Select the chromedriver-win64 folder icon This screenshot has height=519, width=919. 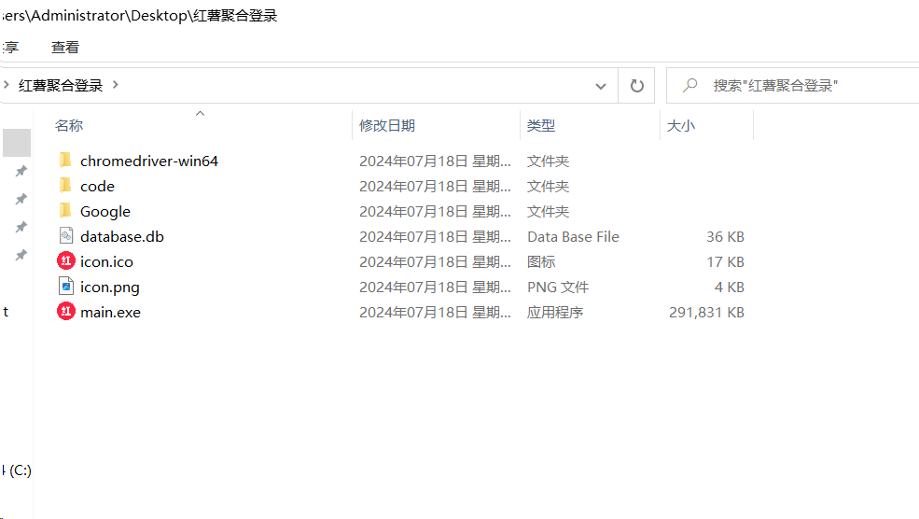tap(64, 161)
